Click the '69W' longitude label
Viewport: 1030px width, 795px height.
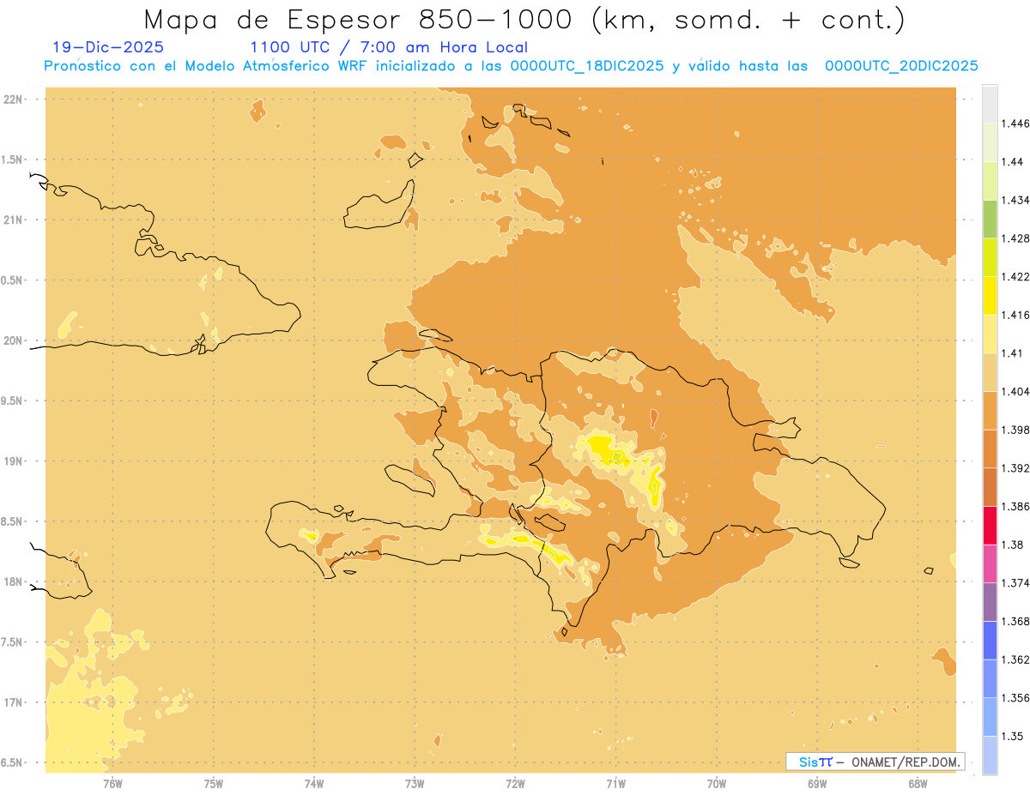(x=816, y=784)
